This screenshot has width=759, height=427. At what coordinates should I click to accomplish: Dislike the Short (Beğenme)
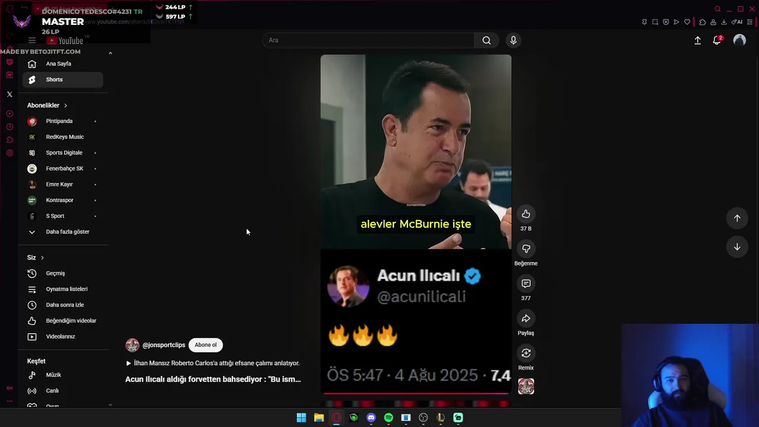(526, 249)
